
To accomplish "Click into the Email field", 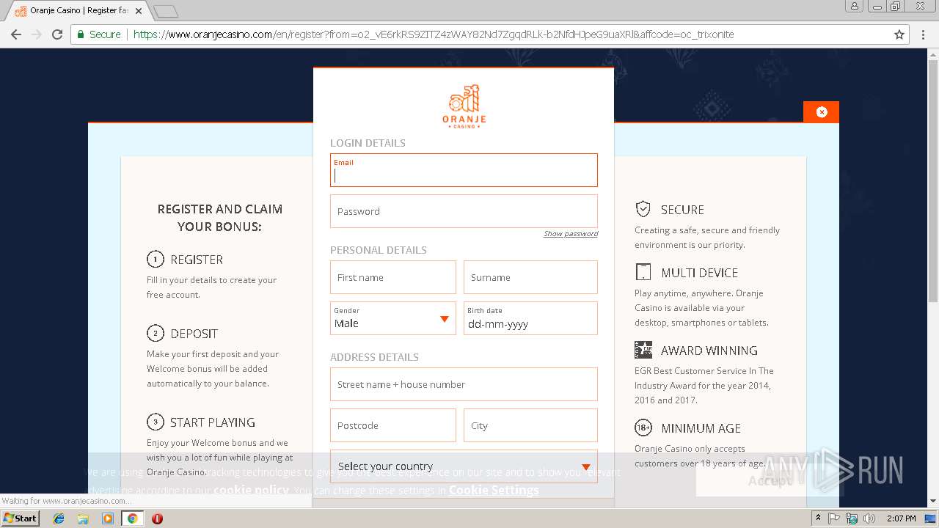I will click(x=464, y=170).
